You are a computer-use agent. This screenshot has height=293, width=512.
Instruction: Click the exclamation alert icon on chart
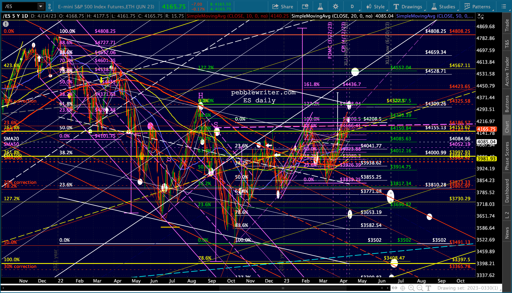(6, 24)
